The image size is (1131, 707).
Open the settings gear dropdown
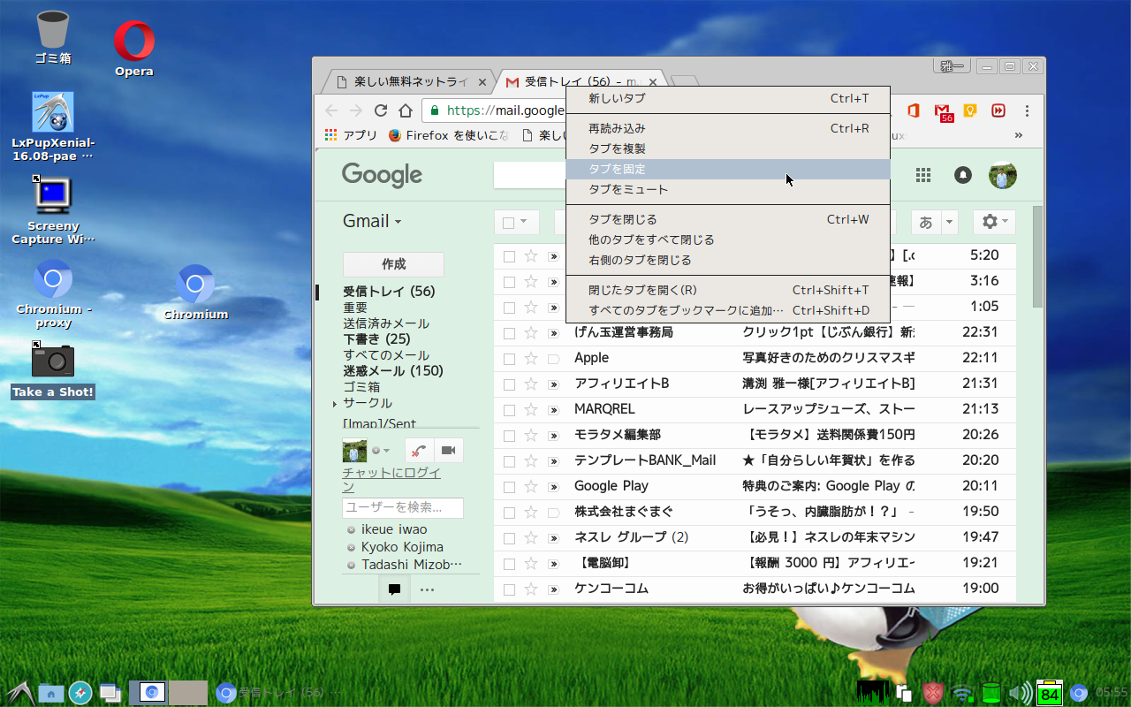994,222
